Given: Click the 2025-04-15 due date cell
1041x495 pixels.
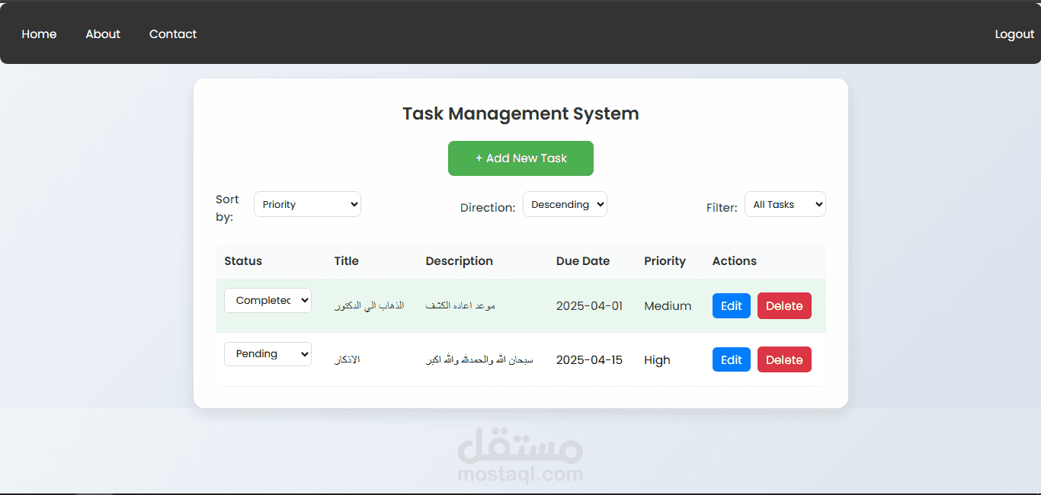Looking at the screenshot, I should (589, 360).
